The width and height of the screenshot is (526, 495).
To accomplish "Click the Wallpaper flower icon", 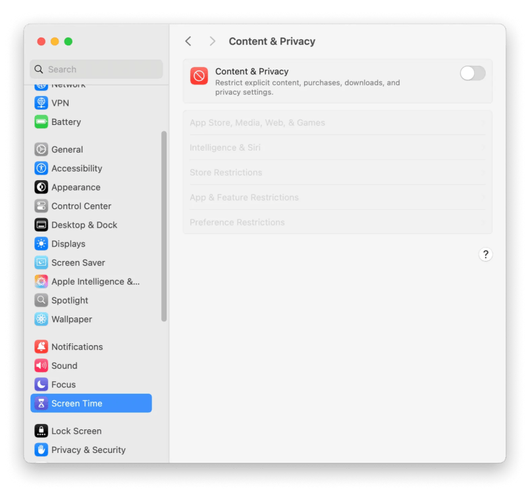I will pyautogui.click(x=41, y=319).
